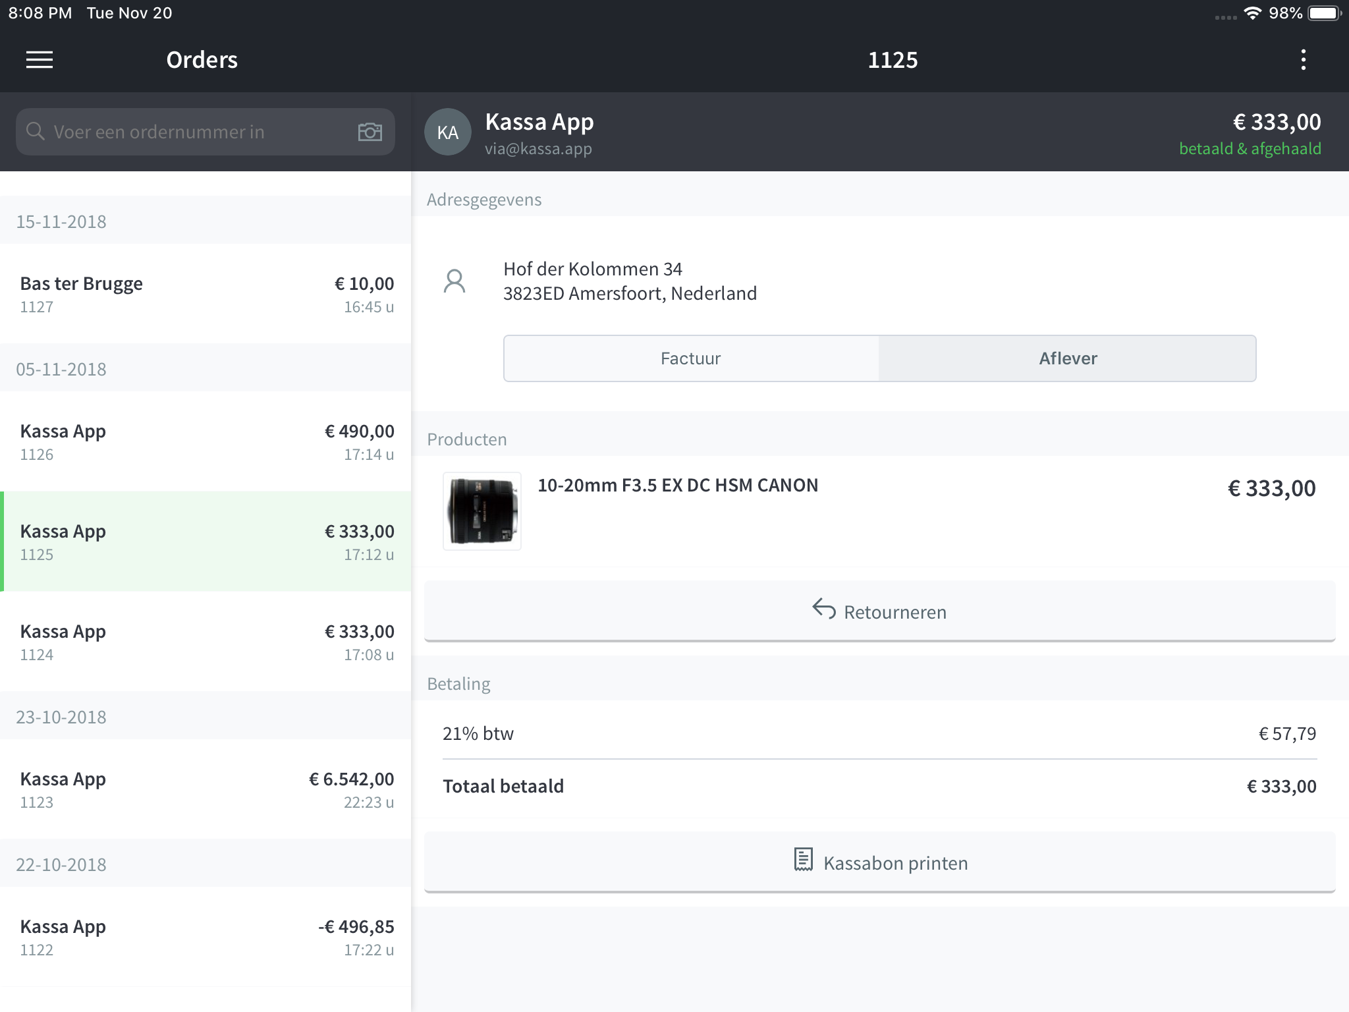Image resolution: width=1349 pixels, height=1012 pixels.
Task: Switch to the Aflever address tab
Action: pyautogui.click(x=1067, y=358)
